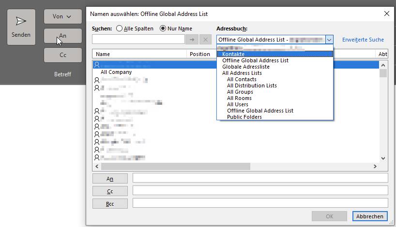Screen dimensions: 396x227
Task: Click the search text input field
Action: coord(138,40)
